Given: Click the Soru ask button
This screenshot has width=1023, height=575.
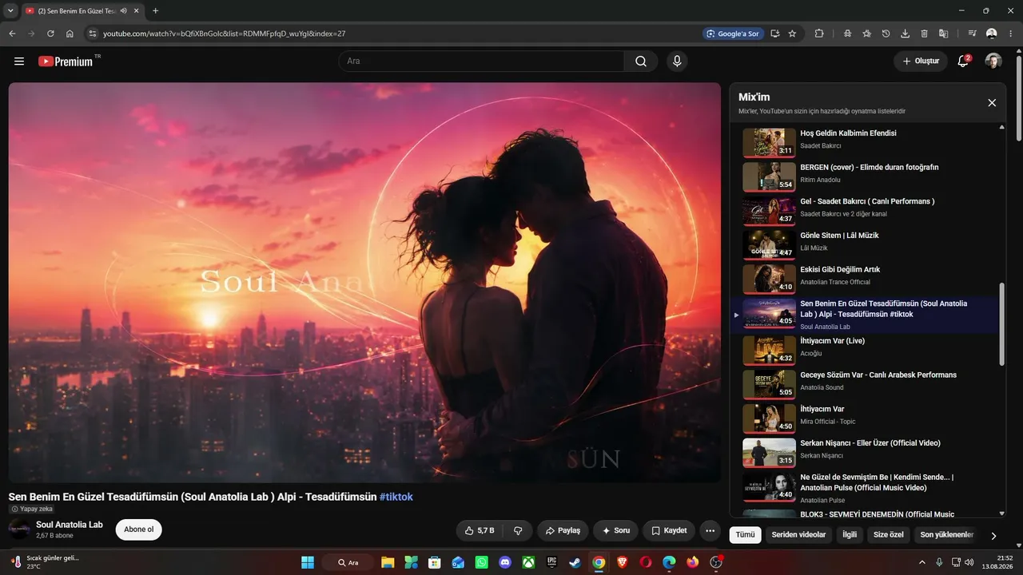Looking at the screenshot, I should 616,530.
